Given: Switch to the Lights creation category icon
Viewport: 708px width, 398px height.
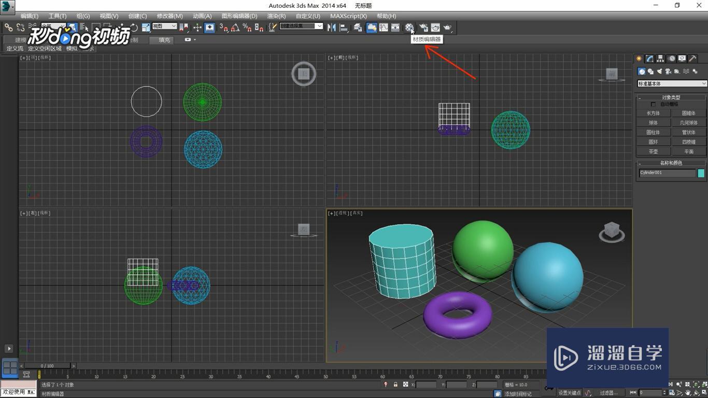Looking at the screenshot, I should 660,71.
